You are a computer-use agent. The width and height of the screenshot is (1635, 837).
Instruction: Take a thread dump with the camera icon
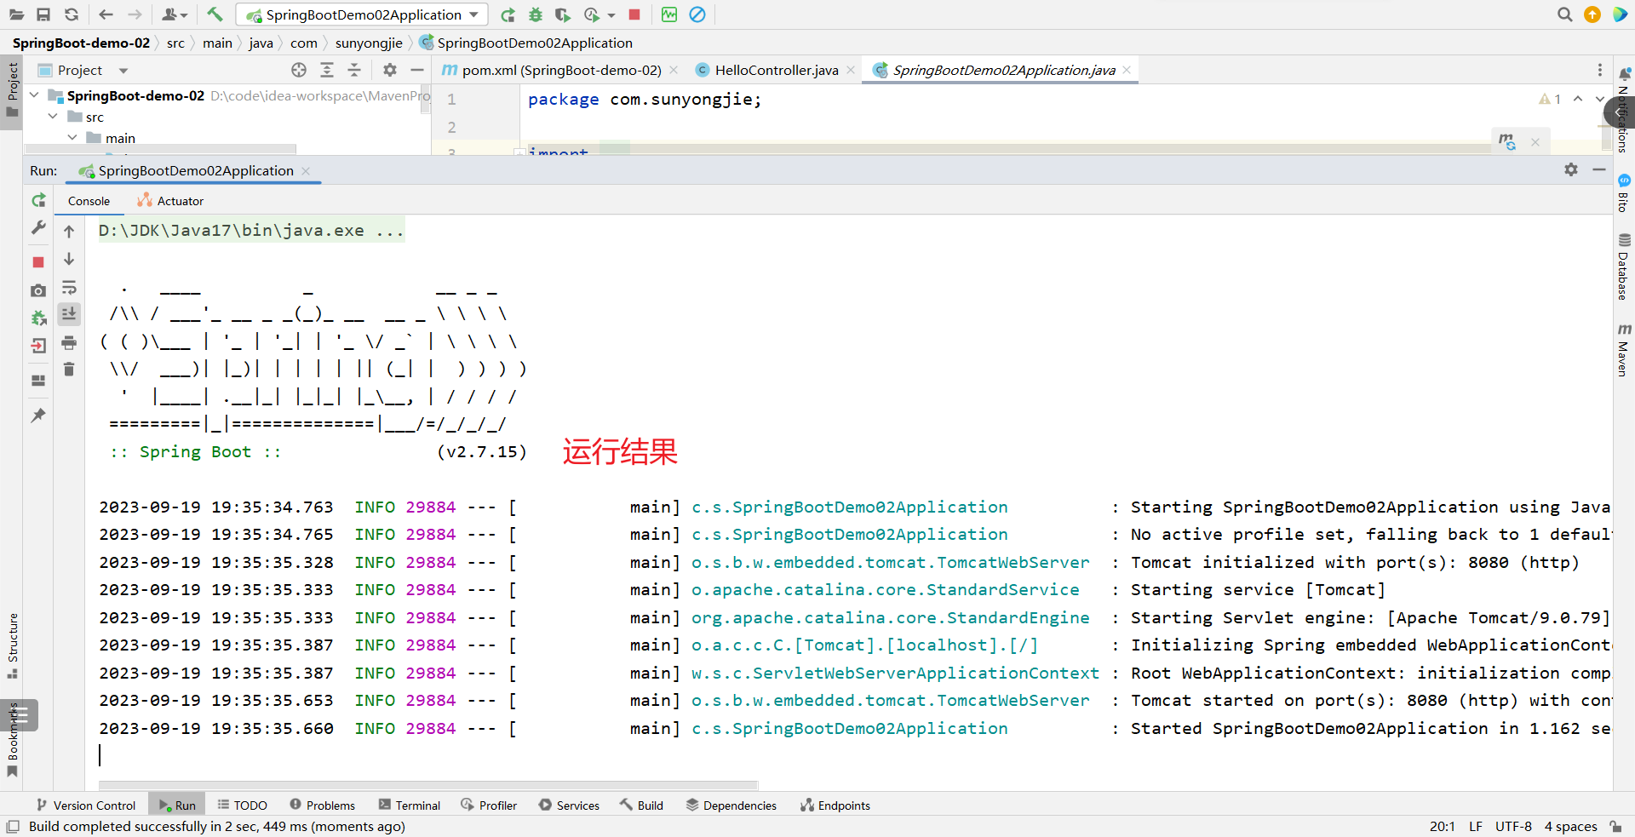(x=38, y=290)
